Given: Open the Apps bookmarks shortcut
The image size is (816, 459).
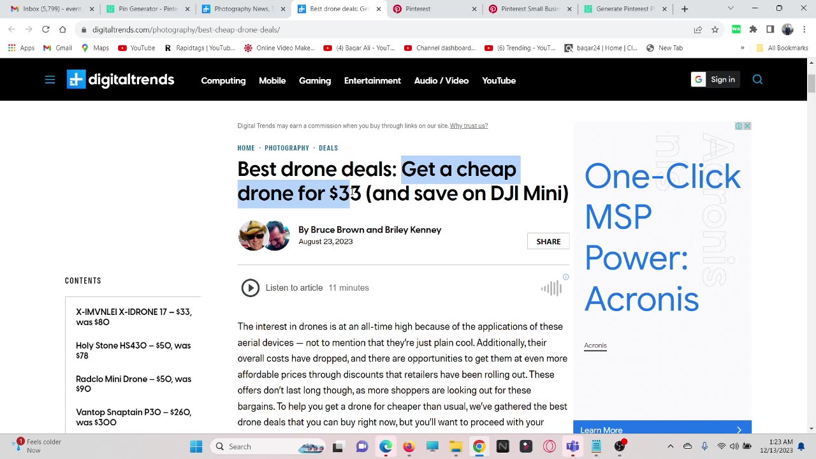Looking at the screenshot, I should pyautogui.click(x=21, y=48).
